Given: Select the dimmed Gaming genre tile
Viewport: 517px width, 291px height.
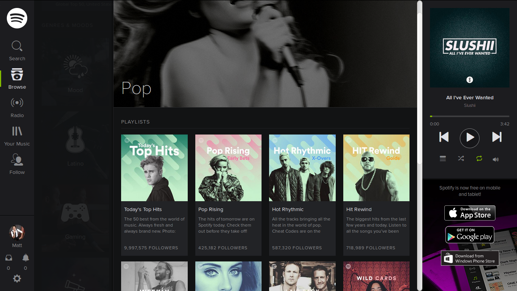Looking at the screenshot, I should [x=75, y=219].
